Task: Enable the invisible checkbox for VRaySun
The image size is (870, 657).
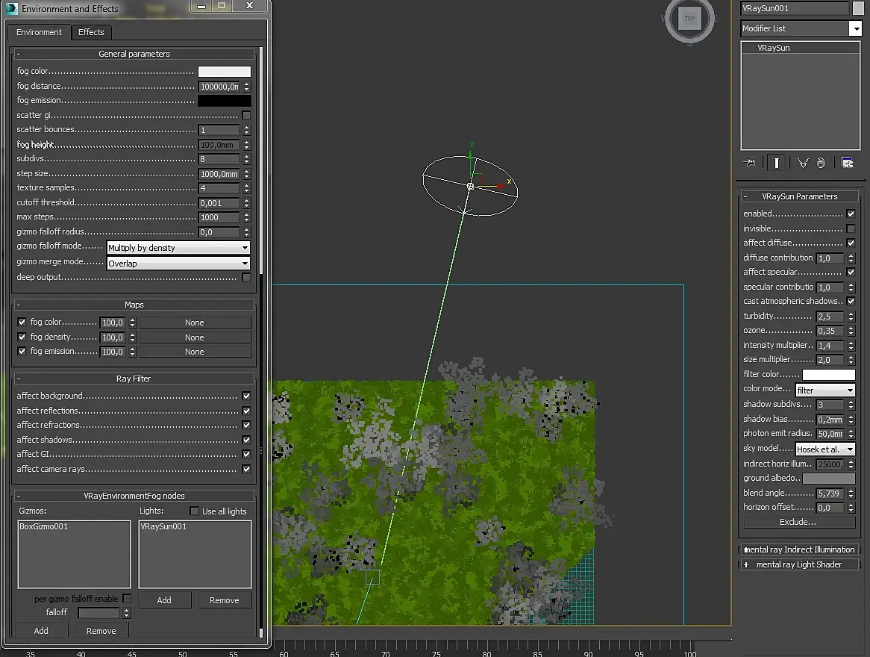Action: (851, 228)
